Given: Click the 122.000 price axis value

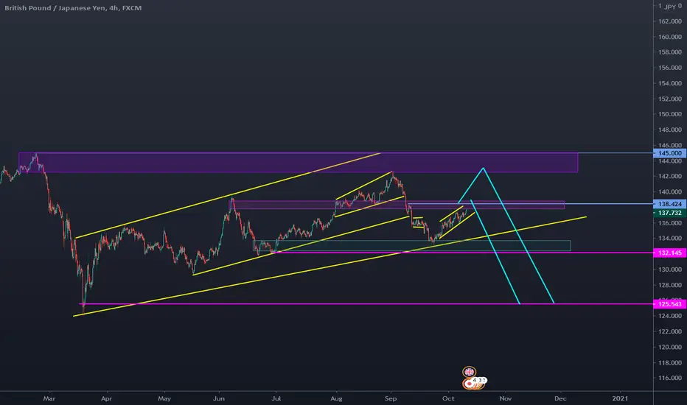Looking at the screenshot, I should [670, 331].
